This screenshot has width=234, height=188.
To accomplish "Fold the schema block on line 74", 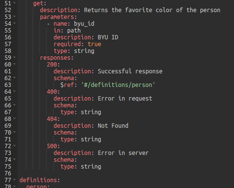I will (x=15, y=159).
